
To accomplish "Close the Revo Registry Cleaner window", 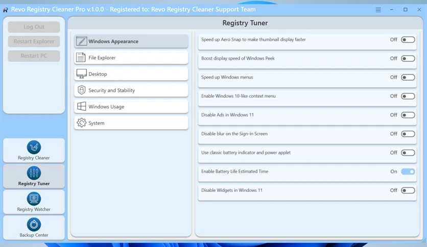I will pyautogui.click(x=419, y=10).
